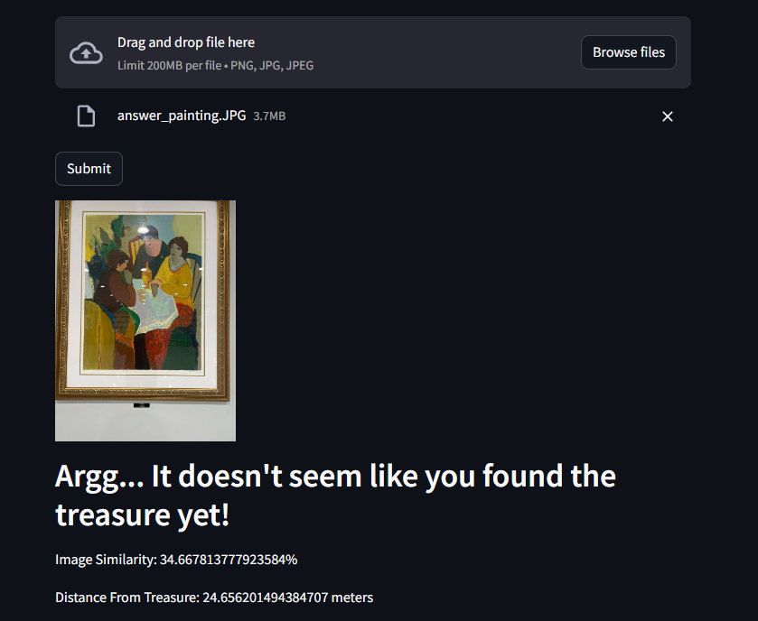Click the 24.656201494384707 meters value
Image resolution: width=758 pixels, height=621 pixels.
click(x=287, y=598)
